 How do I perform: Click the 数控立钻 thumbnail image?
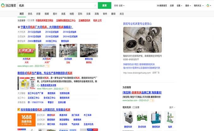coord(89,50)
